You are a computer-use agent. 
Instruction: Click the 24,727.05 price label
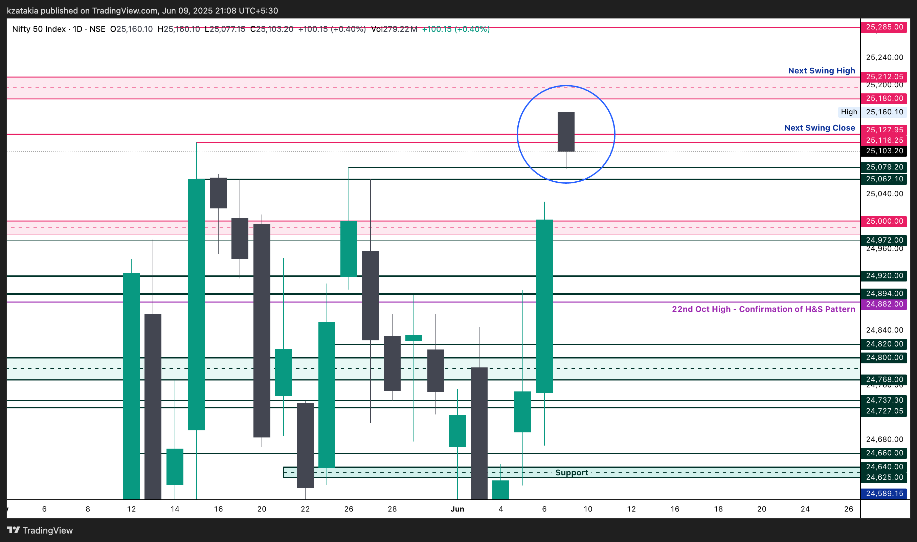click(x=884, y=411)
